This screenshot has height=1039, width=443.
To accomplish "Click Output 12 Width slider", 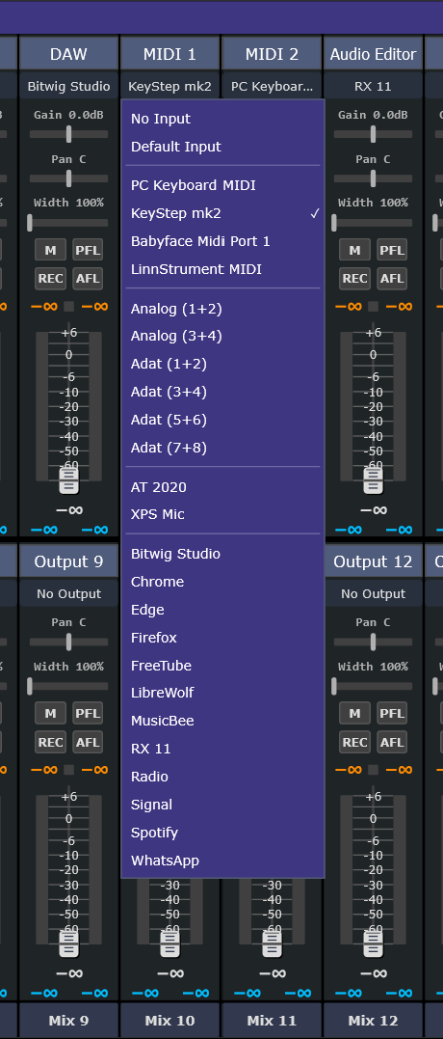I will (x=373, y=686).
